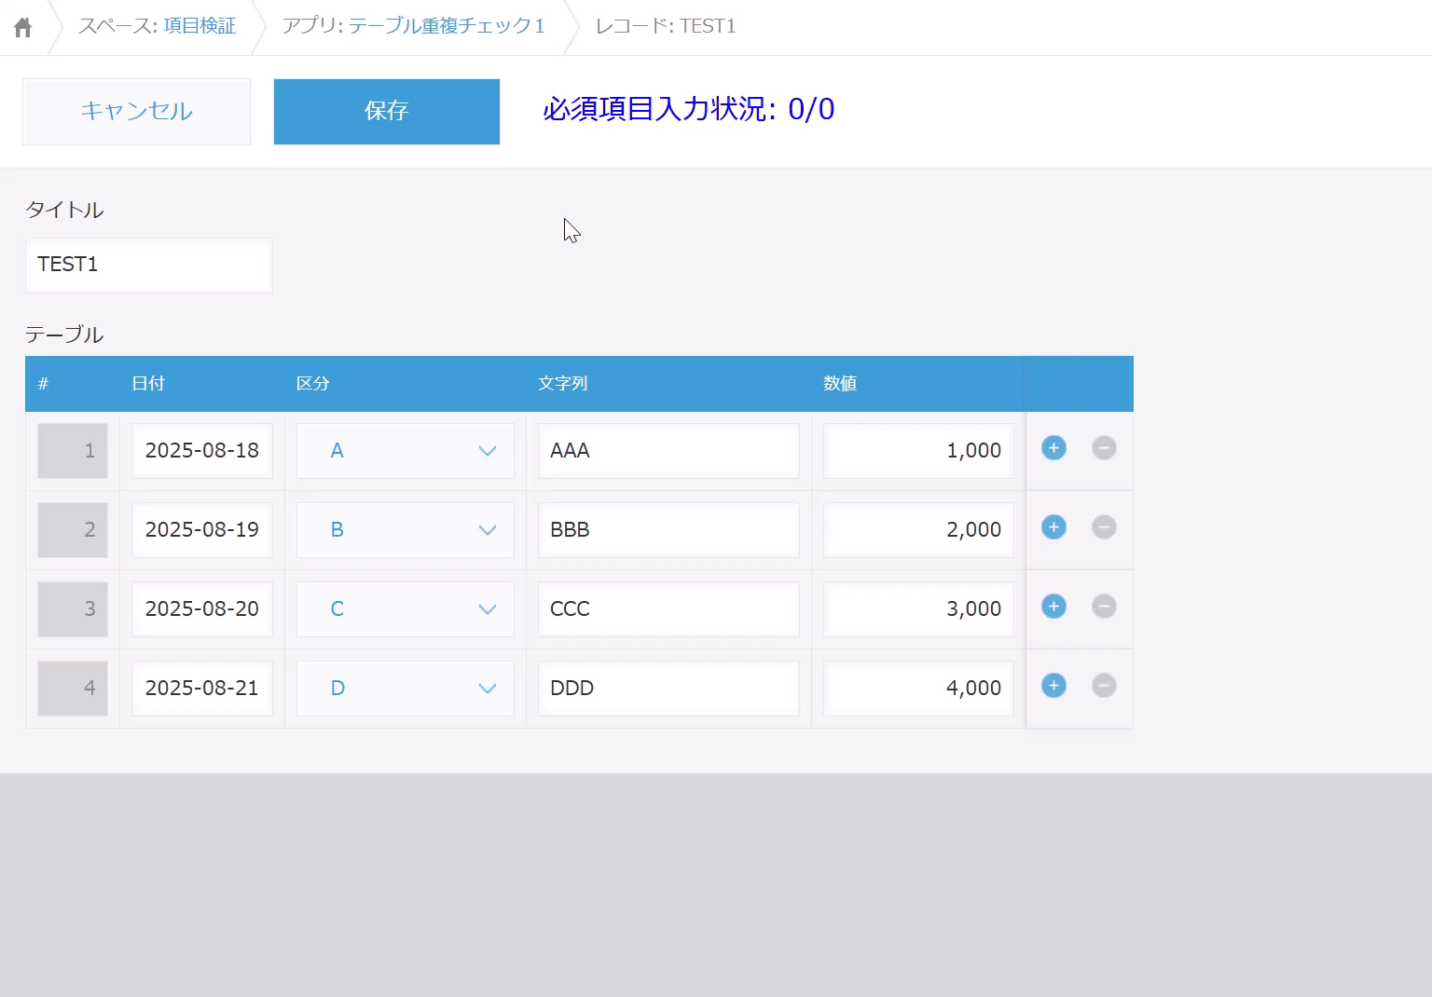Open テーブル重複チェック1 app breadcrumb link

pos(447,26)
